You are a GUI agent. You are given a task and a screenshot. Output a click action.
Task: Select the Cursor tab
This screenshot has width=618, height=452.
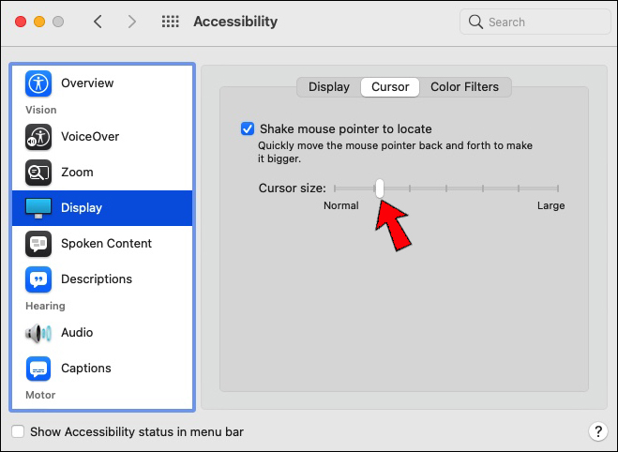[390, 87]
